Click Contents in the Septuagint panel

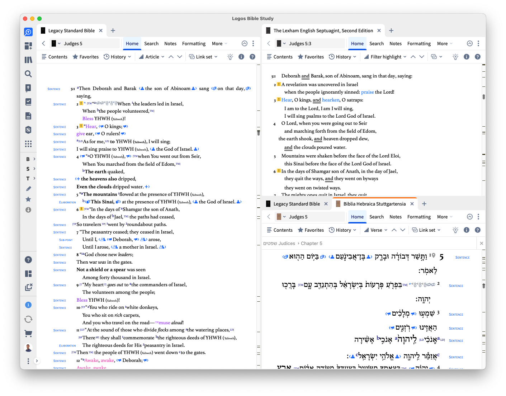(x=280, y=57)
